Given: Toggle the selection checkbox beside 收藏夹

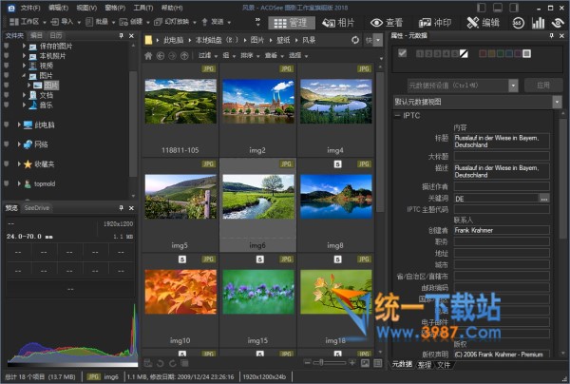Looking at the screenshot, I should click(7, 164).
